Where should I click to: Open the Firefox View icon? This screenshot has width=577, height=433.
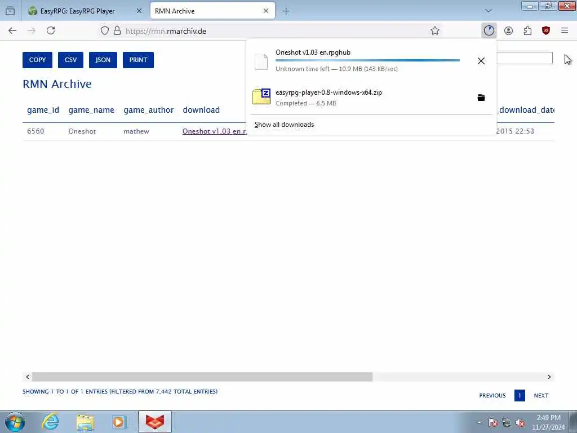click(10, 11)
